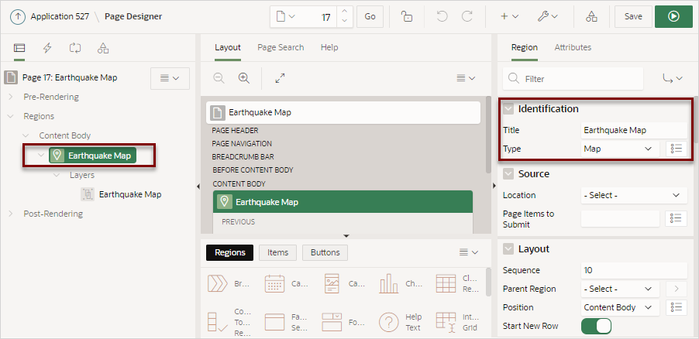This screenshot has height=339, width=699.
Task: Select the Earthquake Map region in the tree
Action: pos(93,156)
